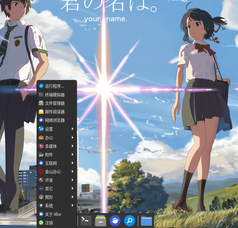
Task: Expand the 办公 submenu arrow
Action: pos(72,137)
